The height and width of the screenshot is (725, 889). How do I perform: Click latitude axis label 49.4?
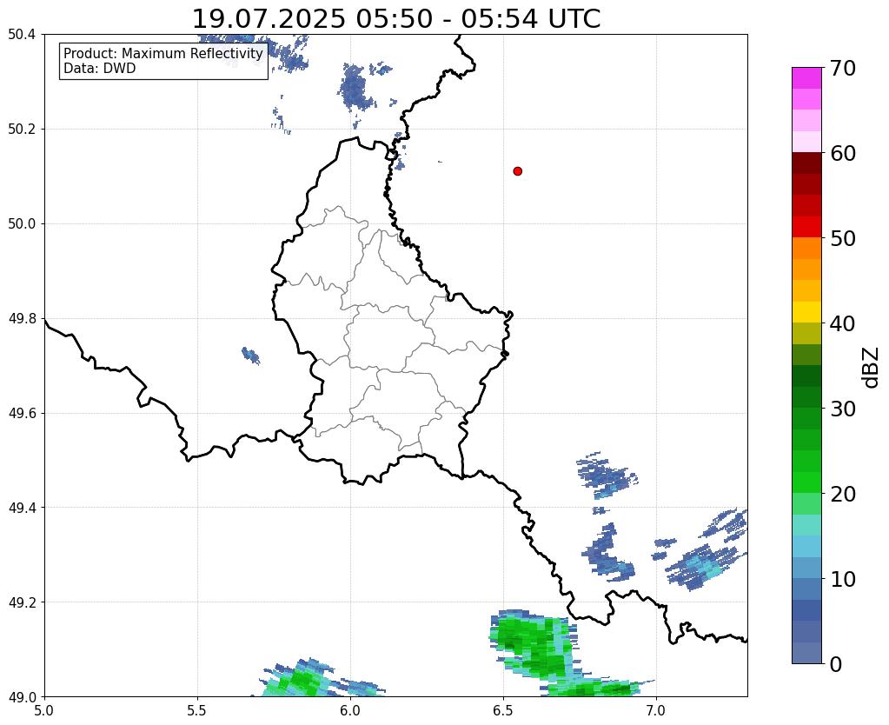point(22,507)
